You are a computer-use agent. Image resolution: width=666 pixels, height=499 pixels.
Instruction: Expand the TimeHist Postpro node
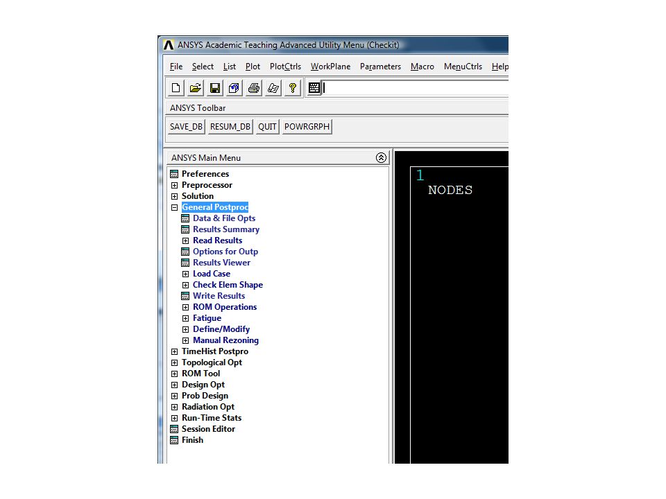(175, 352)
